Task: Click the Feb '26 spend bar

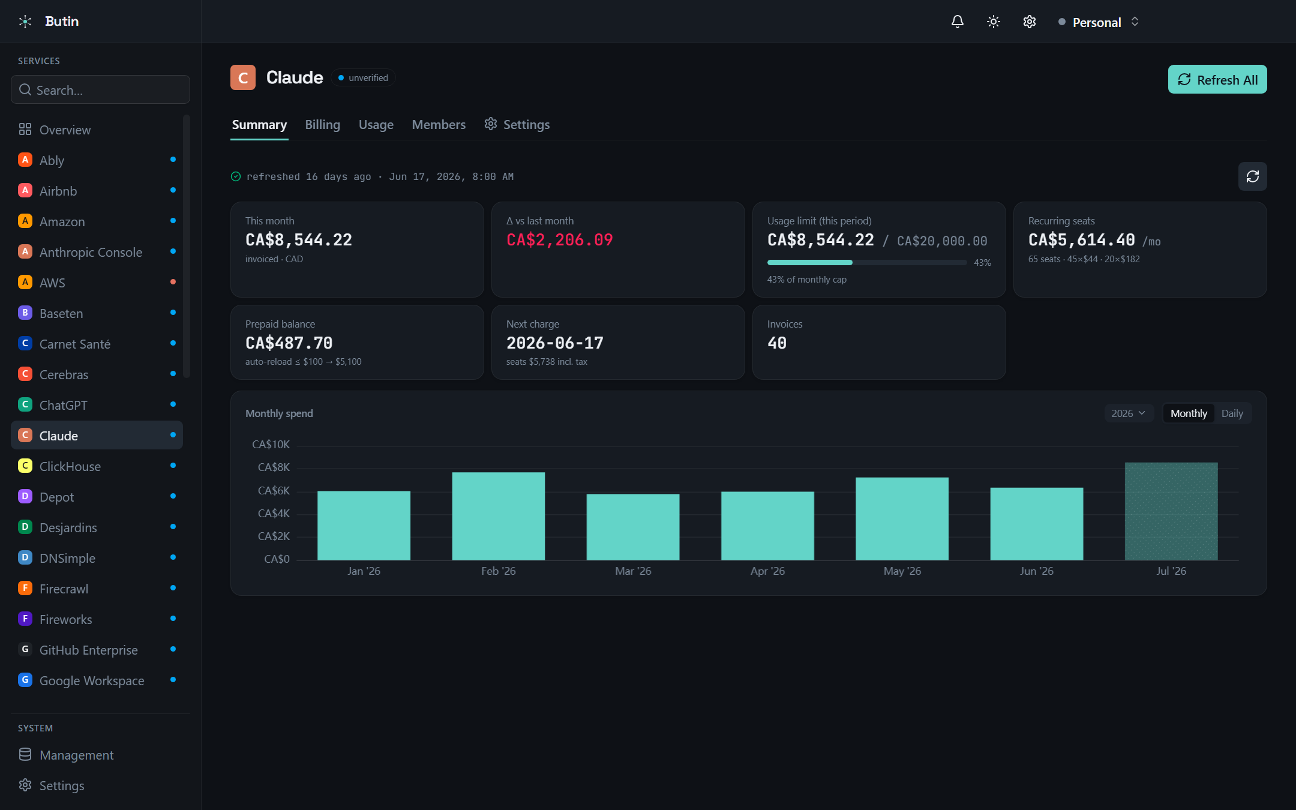Action: (499, 516)
